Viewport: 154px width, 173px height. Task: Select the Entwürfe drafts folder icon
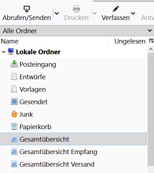click(x=14, y=77)
